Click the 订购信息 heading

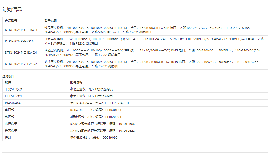tap(12, 9)
